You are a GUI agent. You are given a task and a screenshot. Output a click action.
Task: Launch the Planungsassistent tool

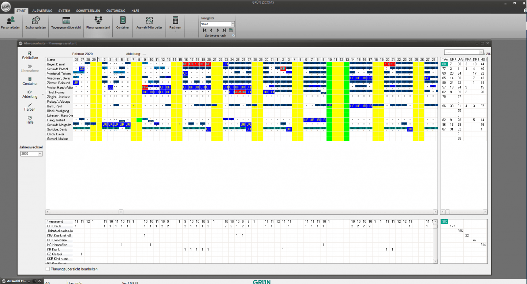click(x=98, y=23)
